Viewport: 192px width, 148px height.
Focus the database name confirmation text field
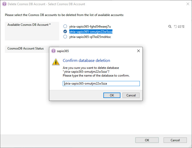click(101, 84)
